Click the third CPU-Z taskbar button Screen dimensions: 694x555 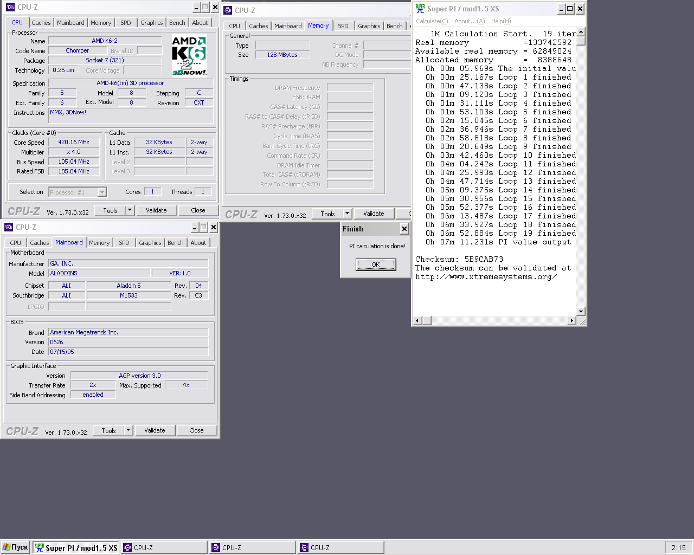[341, 548]
